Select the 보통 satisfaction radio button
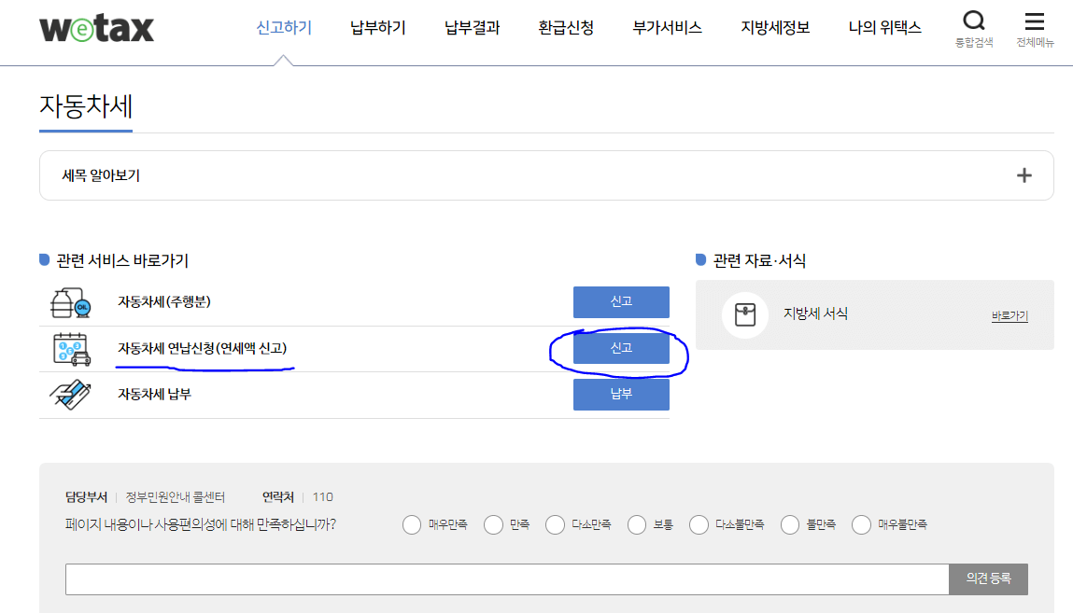1073x613 pixels. point(636,524)
